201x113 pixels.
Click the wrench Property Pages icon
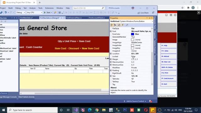127,25
